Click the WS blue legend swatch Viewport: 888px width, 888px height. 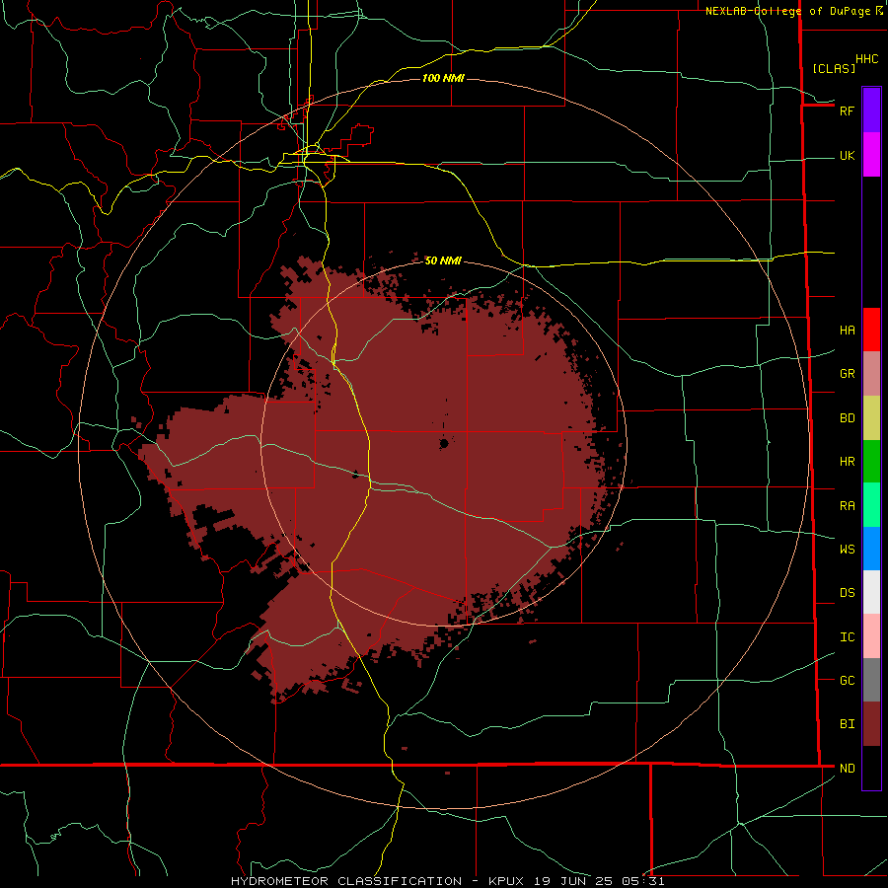[x=871, y=549]
